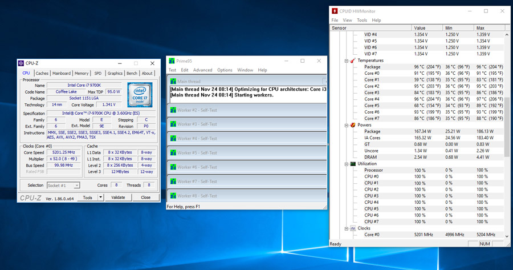Click the Powers flame icon in HWMonitor
This screenshot has height=270, width=513.
[x=353, y=125]
